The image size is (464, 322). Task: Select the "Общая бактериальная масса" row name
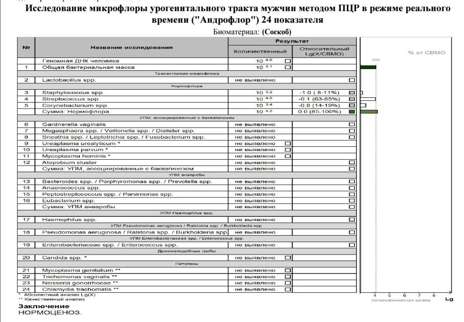(x=88, y=67)
